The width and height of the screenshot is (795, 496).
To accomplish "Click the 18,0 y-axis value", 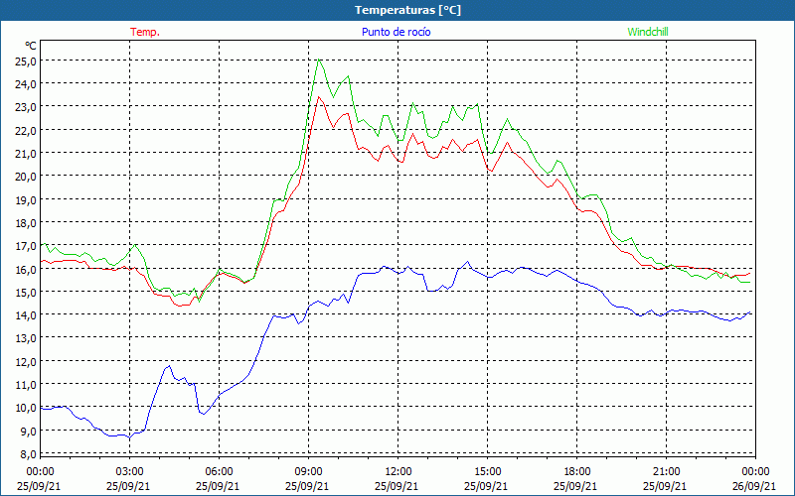I will (26, 222).
